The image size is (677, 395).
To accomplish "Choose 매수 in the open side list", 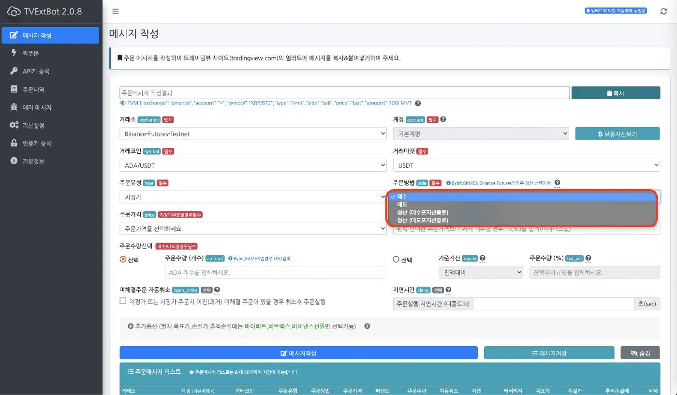I will pos(522,197).
